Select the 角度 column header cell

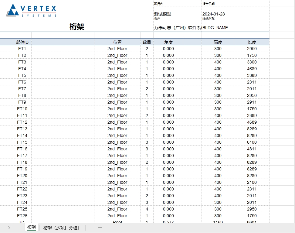(168, 42)
